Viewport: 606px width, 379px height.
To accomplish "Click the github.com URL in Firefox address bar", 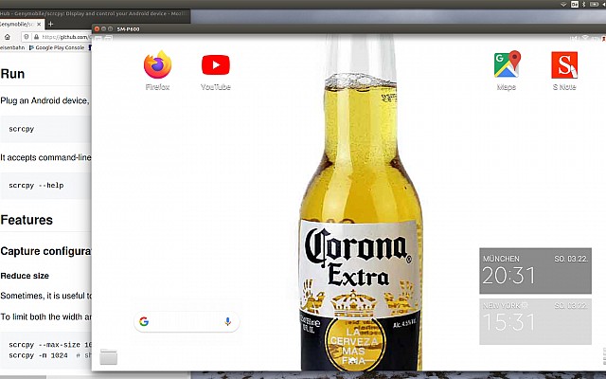I will click(65, 37).
